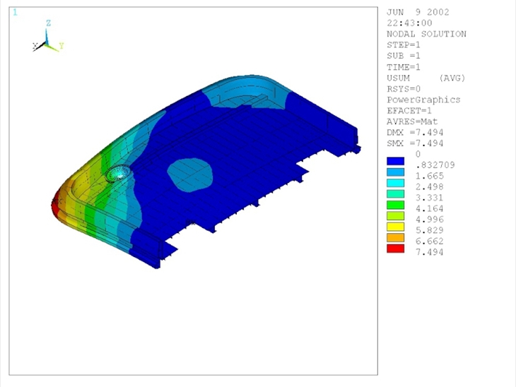Click the XYZ coordinate triad icon

coord(48,37)
